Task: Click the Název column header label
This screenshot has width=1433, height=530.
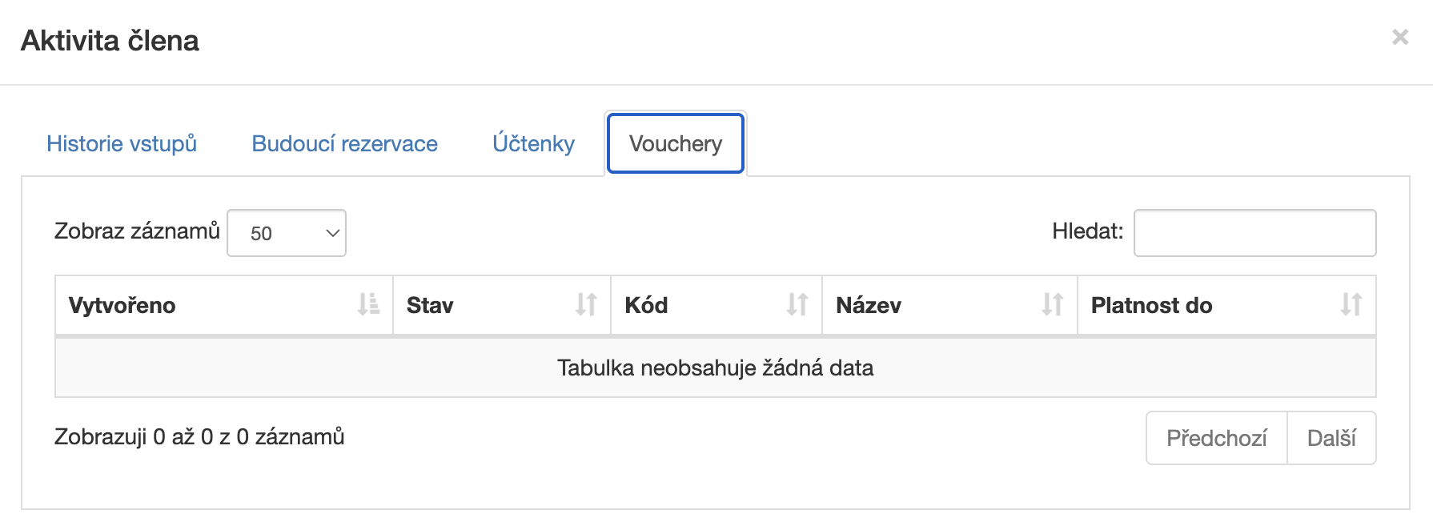Action: pos(869,305)
